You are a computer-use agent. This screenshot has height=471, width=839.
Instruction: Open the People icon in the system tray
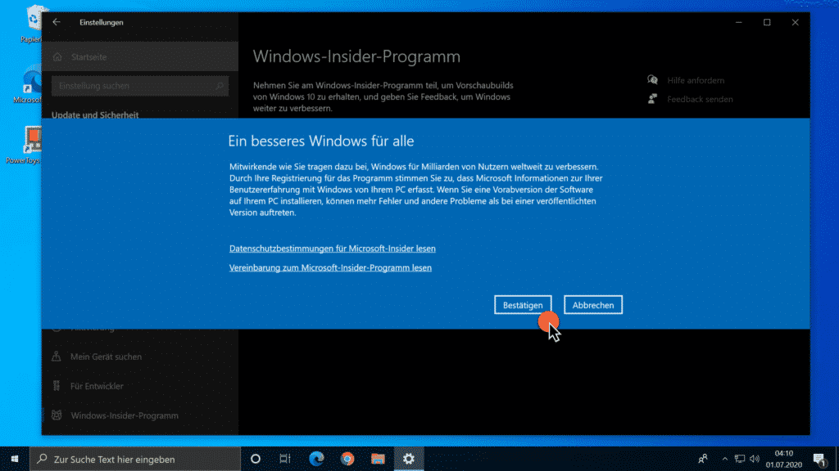click(x=702, y=459)
